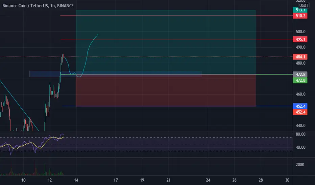
Task: Click the 200K volume scale label
Action: 300,164
